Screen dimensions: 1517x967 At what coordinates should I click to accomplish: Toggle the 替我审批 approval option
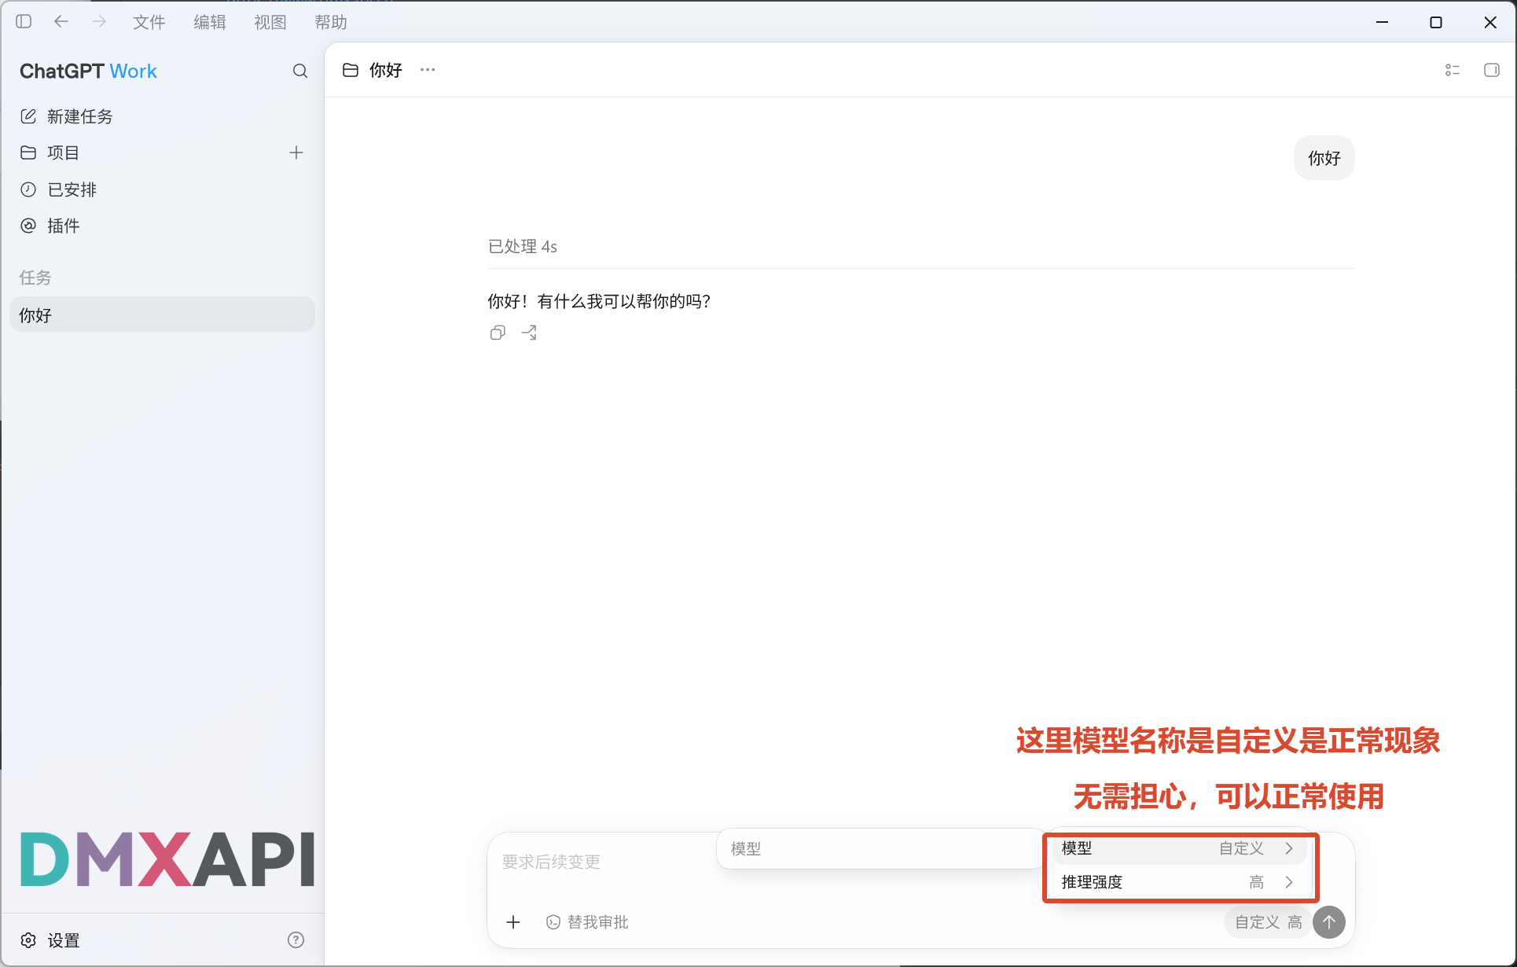587,922
